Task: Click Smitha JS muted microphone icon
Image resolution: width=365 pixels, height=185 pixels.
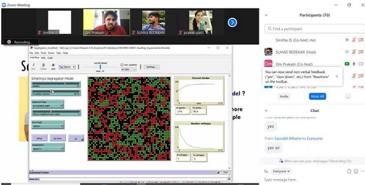Action: [x=354, y=40]
